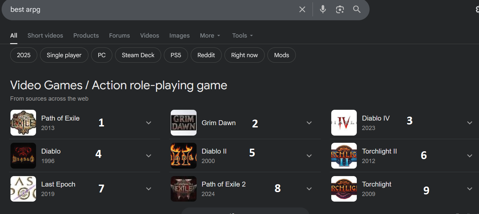
Task: Expand the Diablo II entry
Action: 309,156
